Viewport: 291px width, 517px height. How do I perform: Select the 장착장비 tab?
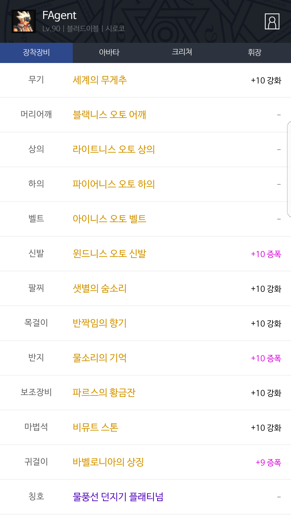pos(36,53)
